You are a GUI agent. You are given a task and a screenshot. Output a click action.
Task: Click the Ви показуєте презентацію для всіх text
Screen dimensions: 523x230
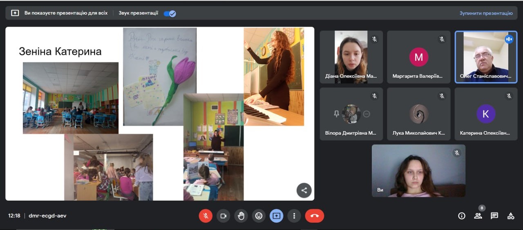click(x=66, y=13)
